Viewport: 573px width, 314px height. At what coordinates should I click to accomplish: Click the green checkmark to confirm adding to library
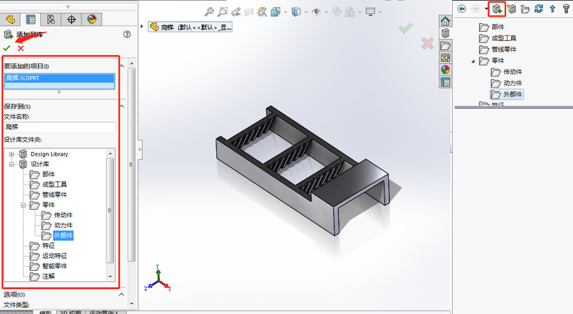7,48
